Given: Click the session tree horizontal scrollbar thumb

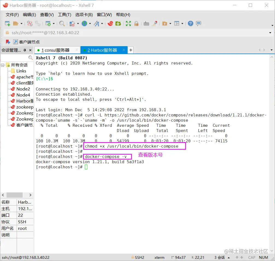Looking at the screenshot, I should tap(14, 195).
